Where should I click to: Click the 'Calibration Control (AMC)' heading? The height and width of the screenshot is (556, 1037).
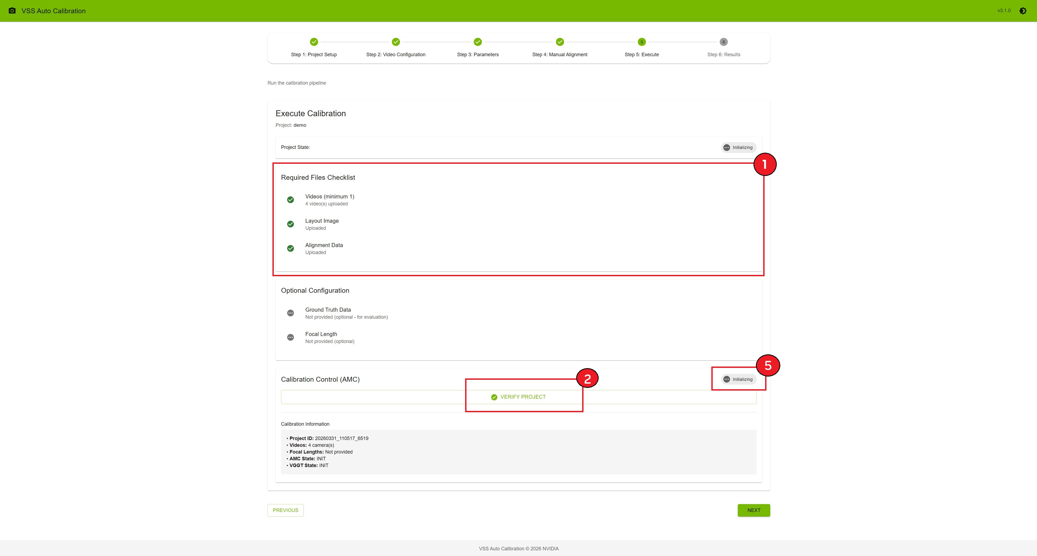(320, 379)
